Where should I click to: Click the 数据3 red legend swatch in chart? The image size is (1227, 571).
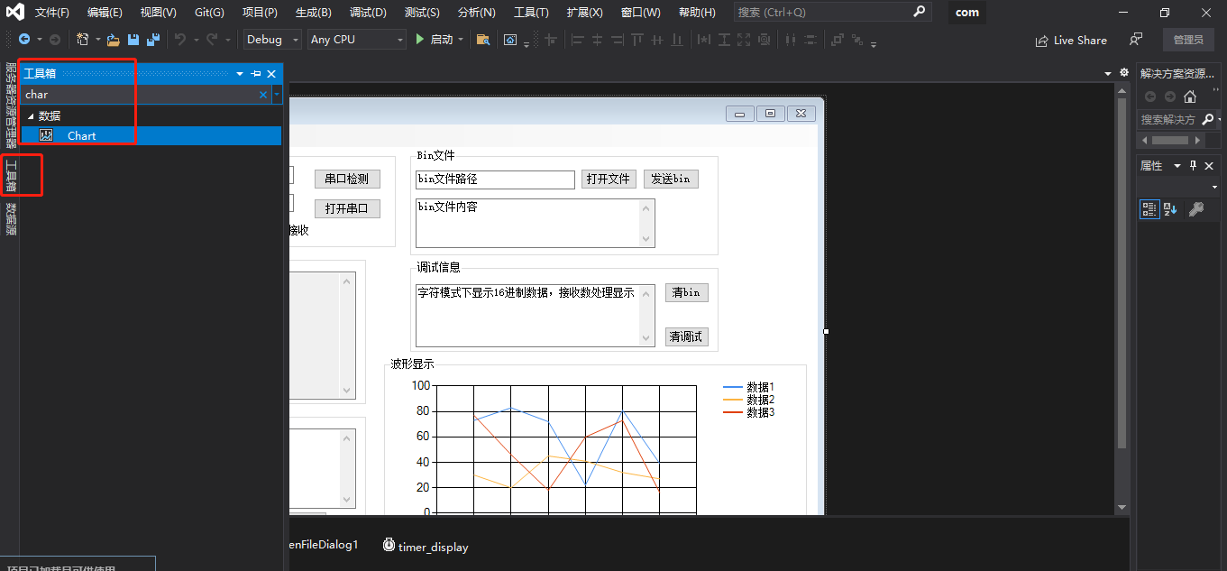pyautogui.click(x=733, y=412)
